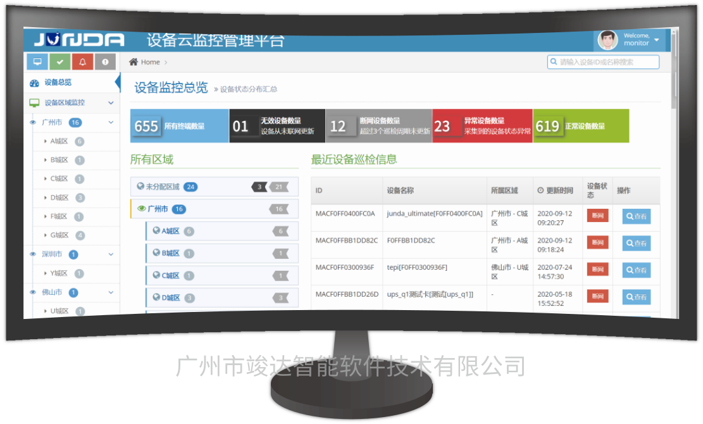Click the gray info toolbar icon
Viewport: 703px width, 424px height.
click(x=106, y=61)
